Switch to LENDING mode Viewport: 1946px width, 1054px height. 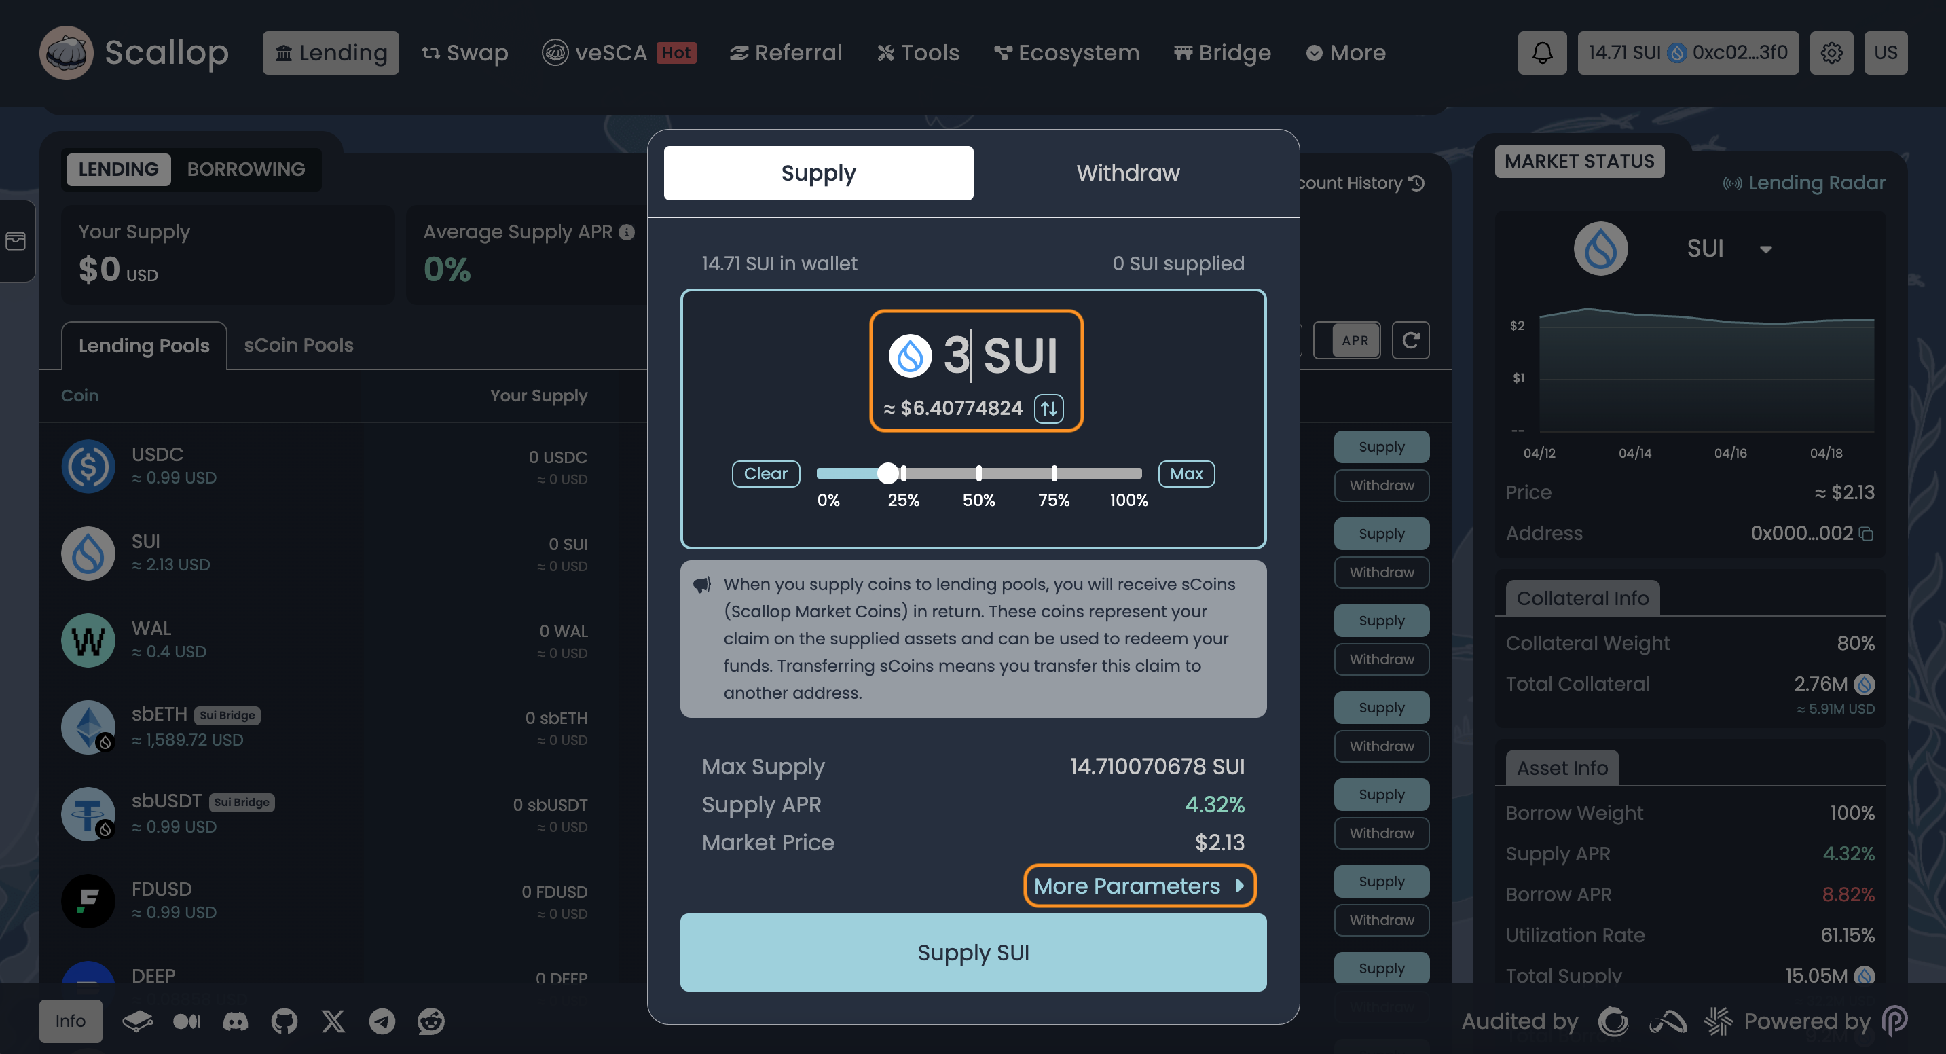pos(119,169)
